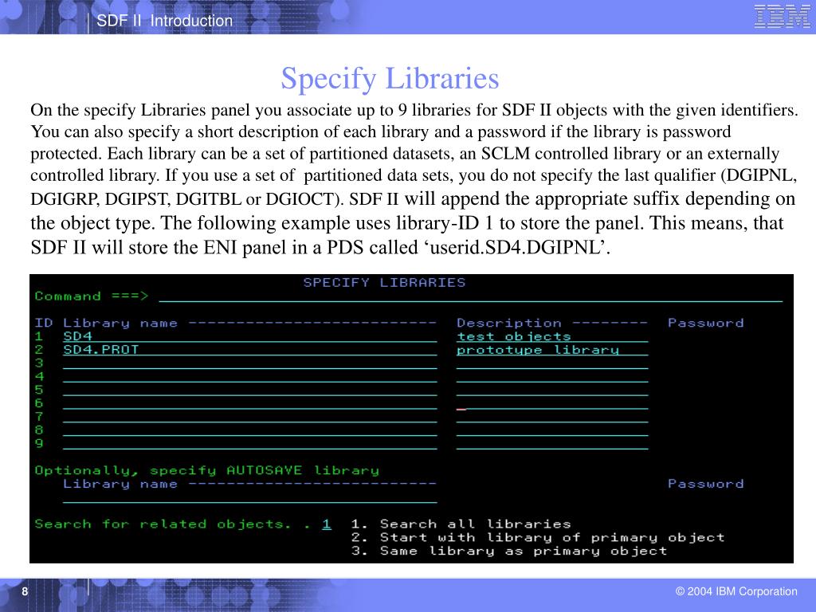The image size is (816, 612).
Task: Select library name field containing SD4.PROT
Action: tap(249, 350)
